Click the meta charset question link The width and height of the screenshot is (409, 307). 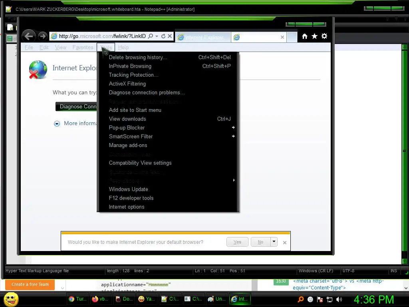click(x=338, y=284)
